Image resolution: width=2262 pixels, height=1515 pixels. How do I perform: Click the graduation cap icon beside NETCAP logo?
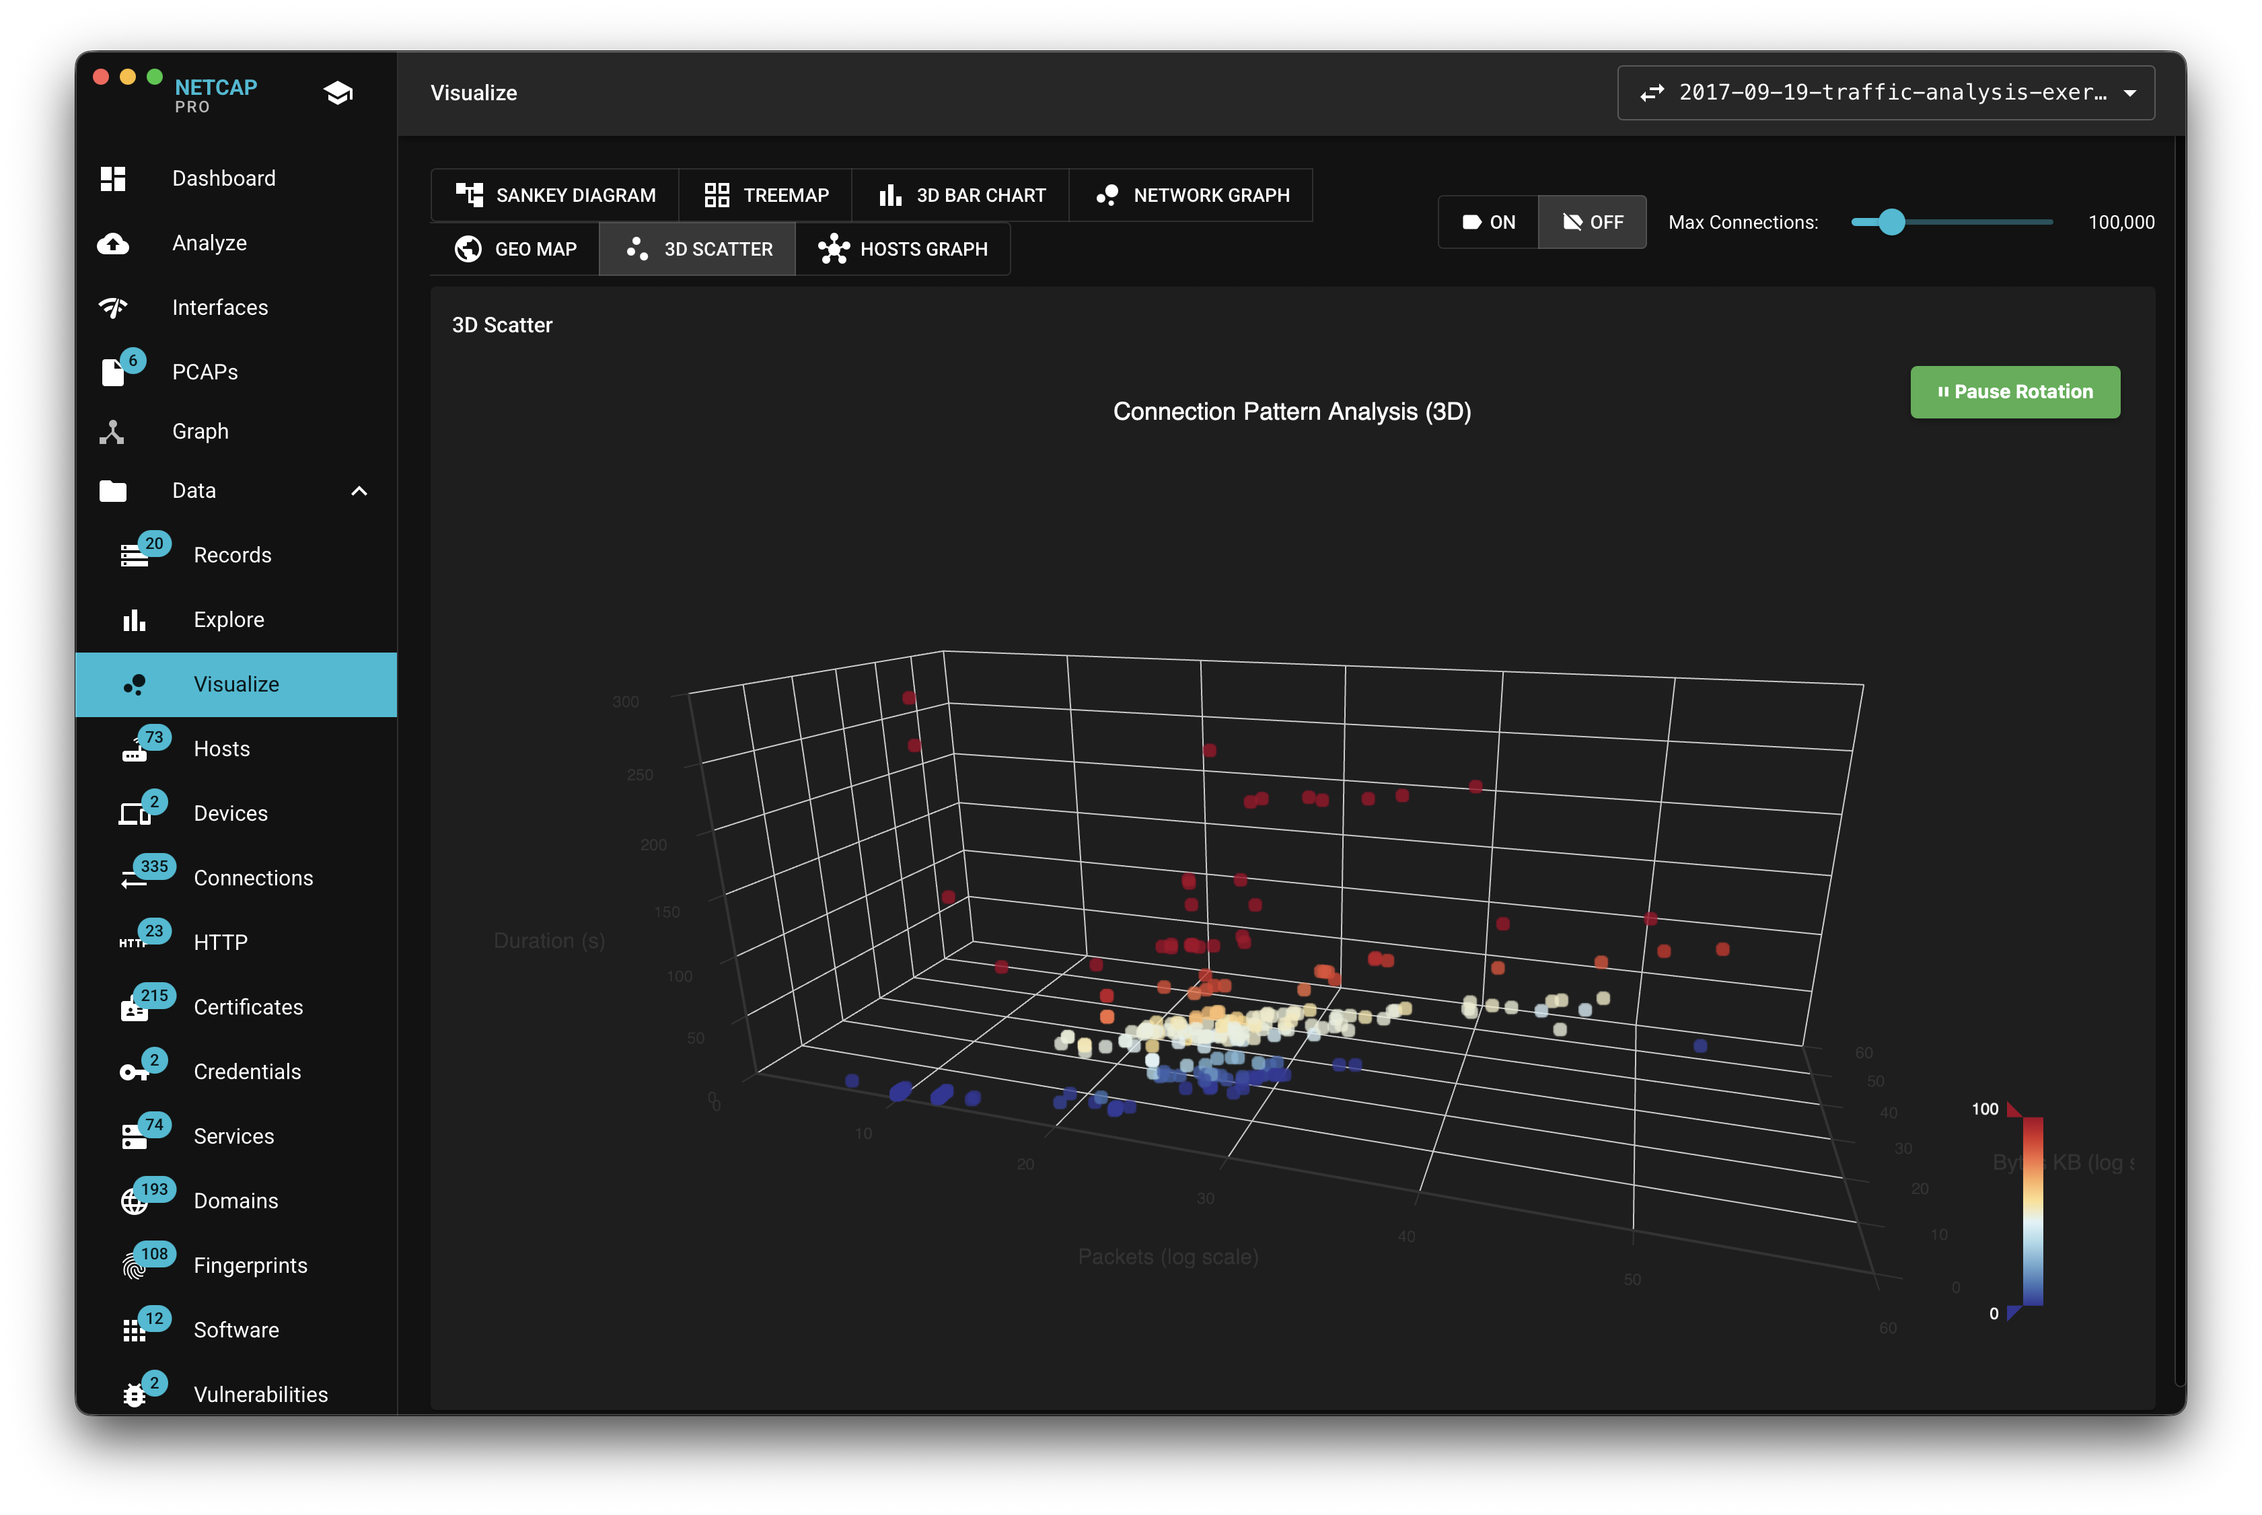[337, 94]
